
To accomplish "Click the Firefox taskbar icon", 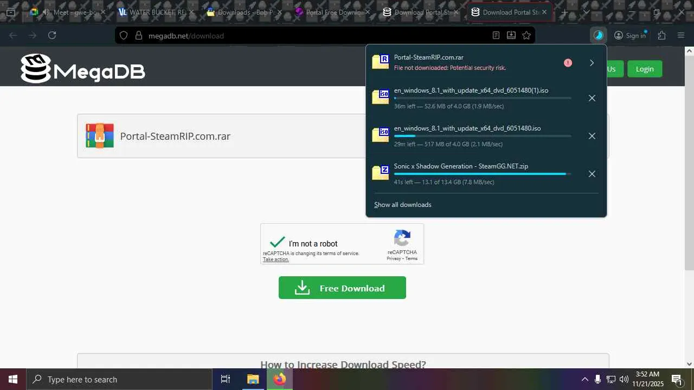I will [x=280, y=379].
